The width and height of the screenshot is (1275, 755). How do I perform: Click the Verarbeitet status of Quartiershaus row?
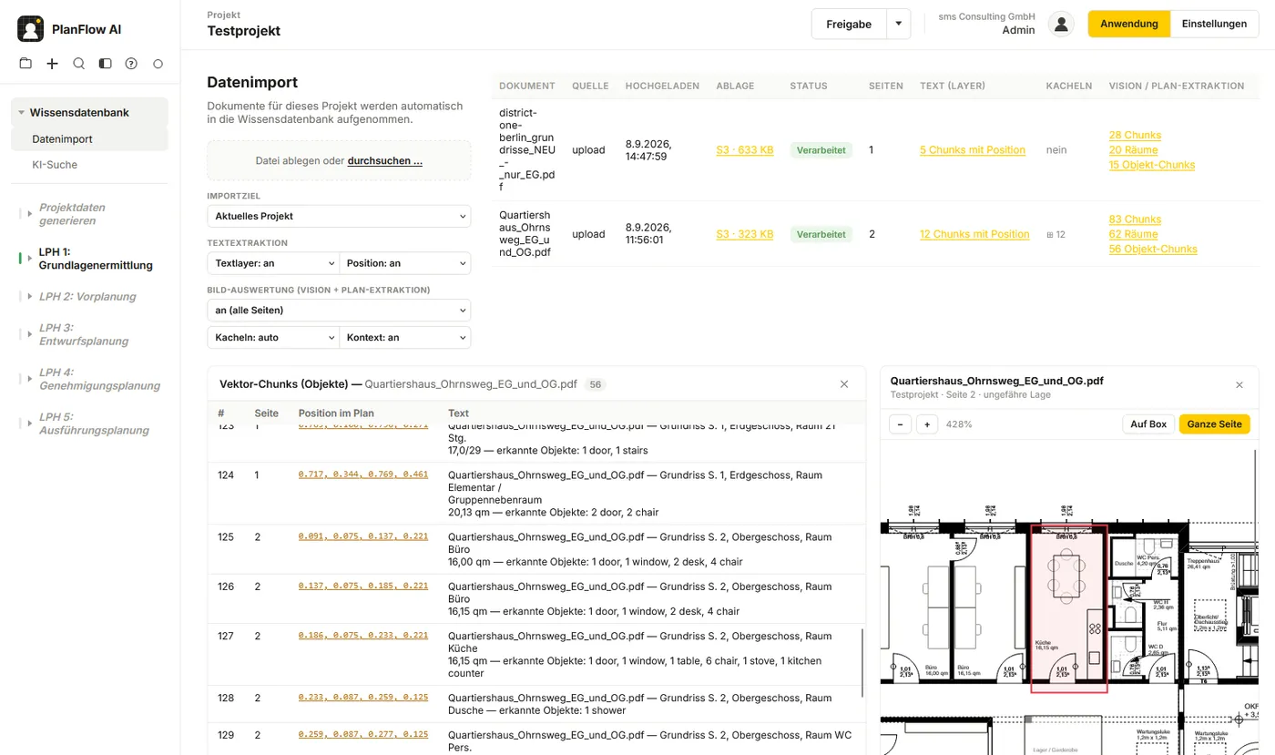(x=821, y=234)
